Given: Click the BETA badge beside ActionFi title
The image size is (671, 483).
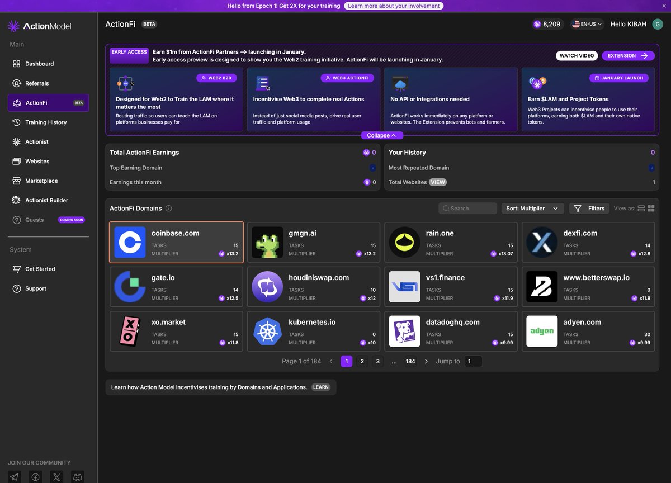Looking at the screenshot, I should (x=149, y=25).
